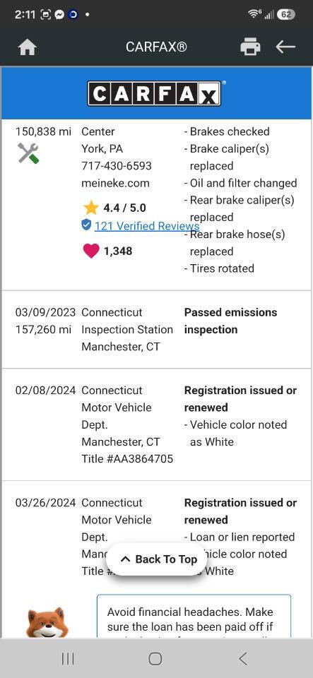Go back using the header arrow
The image size is (313, 678).
coord(285,47)
